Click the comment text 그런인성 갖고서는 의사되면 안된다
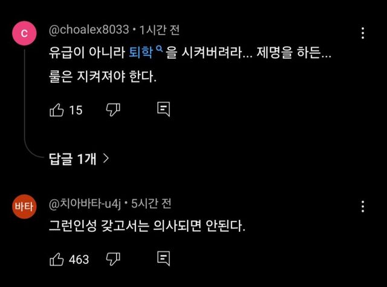 coord(148,227)
